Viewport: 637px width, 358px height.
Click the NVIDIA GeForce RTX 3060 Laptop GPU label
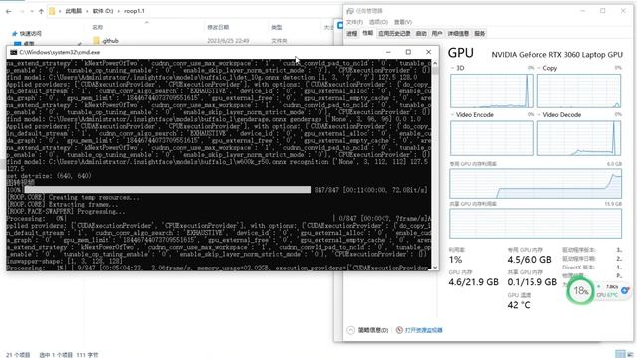point(557,55)
